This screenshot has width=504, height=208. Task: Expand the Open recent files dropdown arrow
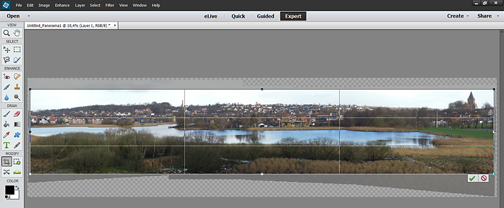(29, 16)
